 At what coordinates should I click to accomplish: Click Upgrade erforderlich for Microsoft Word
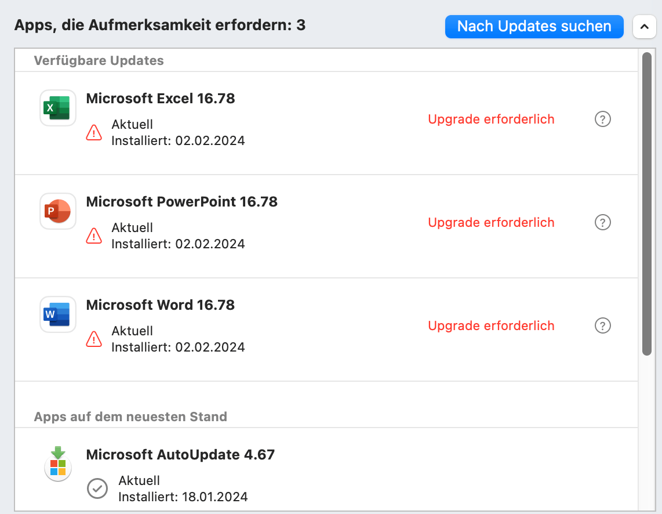pyautogui.click(x=491, y=326)
